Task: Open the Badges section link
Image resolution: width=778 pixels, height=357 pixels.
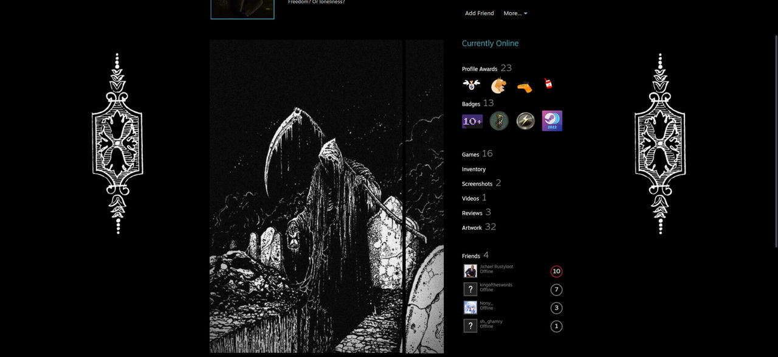Action: click(471, 105)
